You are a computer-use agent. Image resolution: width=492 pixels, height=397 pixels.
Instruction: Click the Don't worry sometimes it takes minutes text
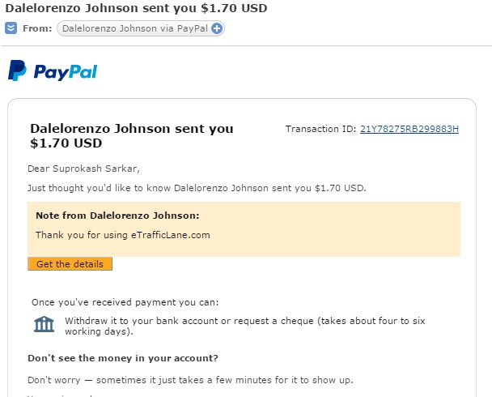click(190, 380)
